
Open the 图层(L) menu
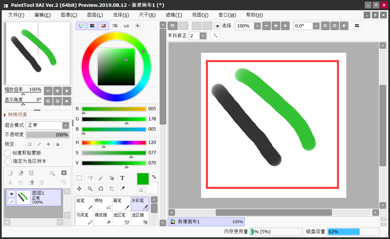tap(95, 15)
